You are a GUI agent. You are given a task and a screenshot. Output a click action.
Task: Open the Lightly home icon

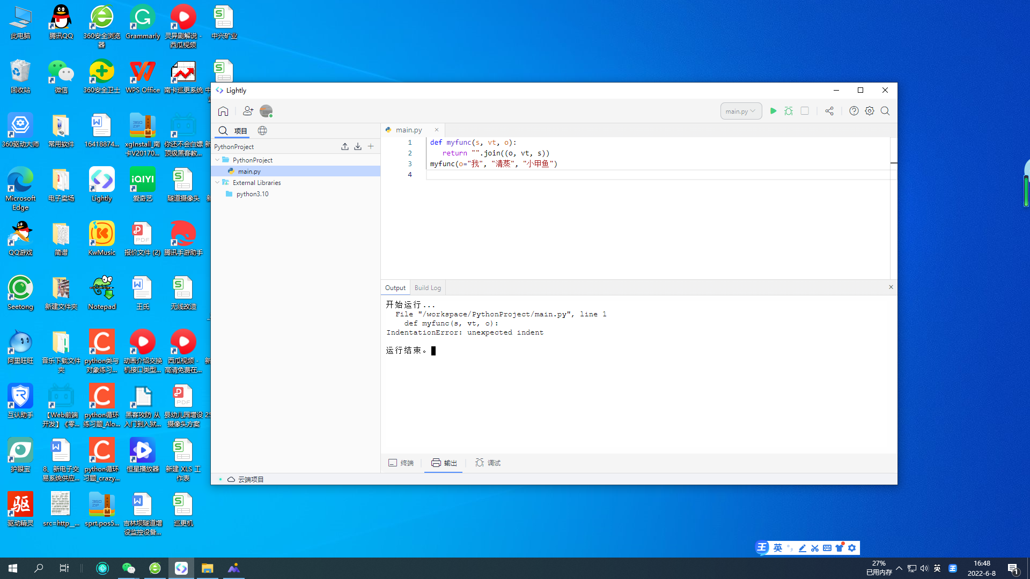(x=223, y=111)
